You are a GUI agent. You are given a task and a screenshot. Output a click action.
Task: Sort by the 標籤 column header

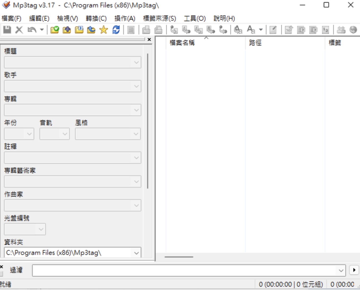pos(343,43)
